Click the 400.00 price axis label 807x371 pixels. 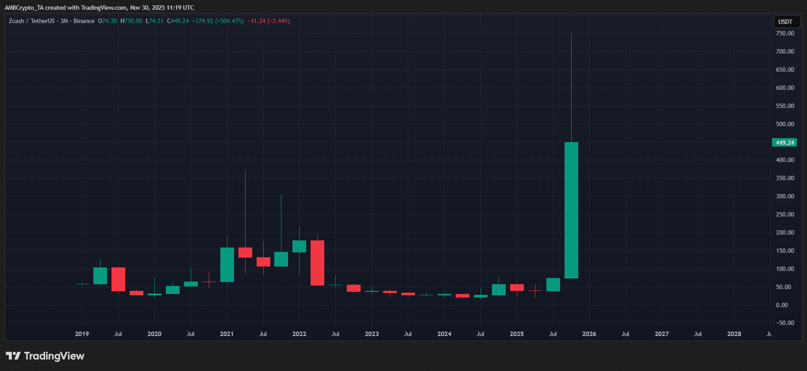[785, 160]
